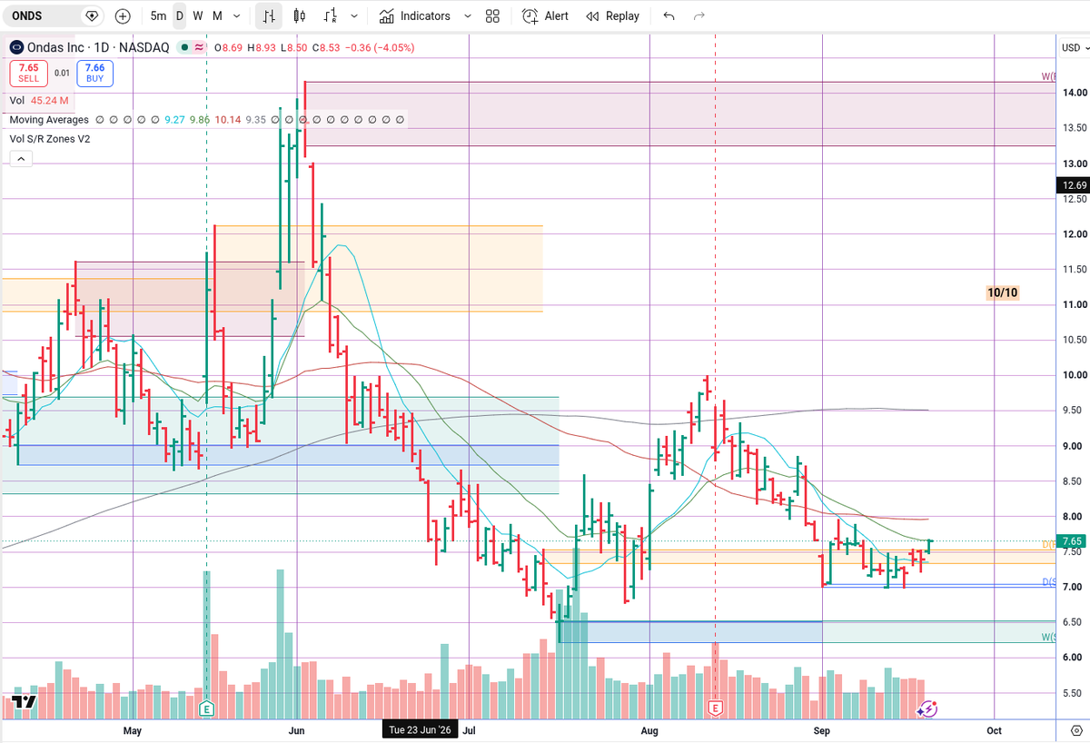1090x743 pixels.
Task: Click the SELL 7.65 button
Action: tap(28, 74)
